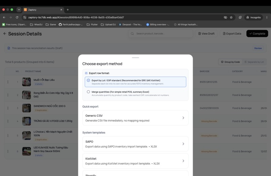Open the KiotViet template chevron
Viewport: 271px width, 176px height.
coord(183,161)
